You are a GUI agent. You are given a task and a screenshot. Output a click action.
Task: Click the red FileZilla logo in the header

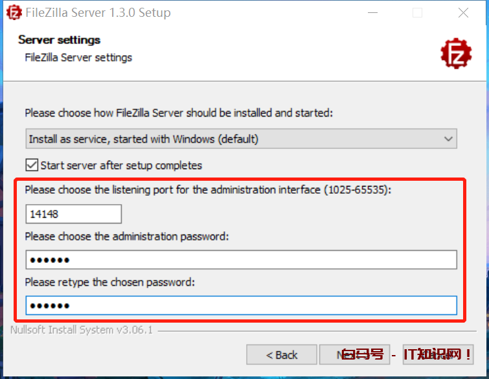[456, 54]
